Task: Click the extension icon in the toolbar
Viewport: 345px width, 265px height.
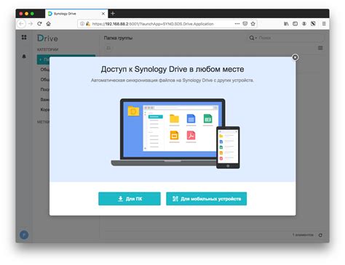Action: coord(313,24)
